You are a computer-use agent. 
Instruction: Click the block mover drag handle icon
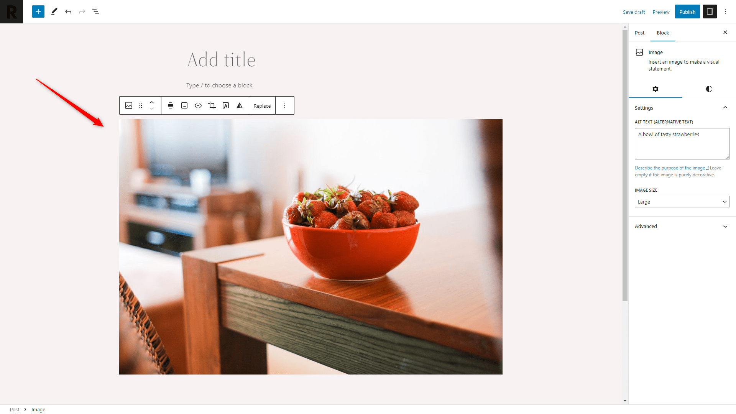point(141,105)
